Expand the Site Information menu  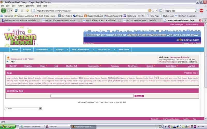coord(82,50)
